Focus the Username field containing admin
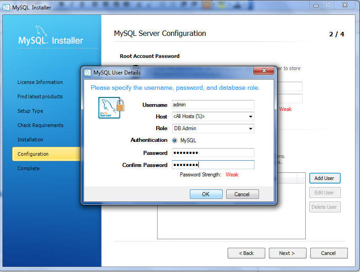 coord(213,105)
